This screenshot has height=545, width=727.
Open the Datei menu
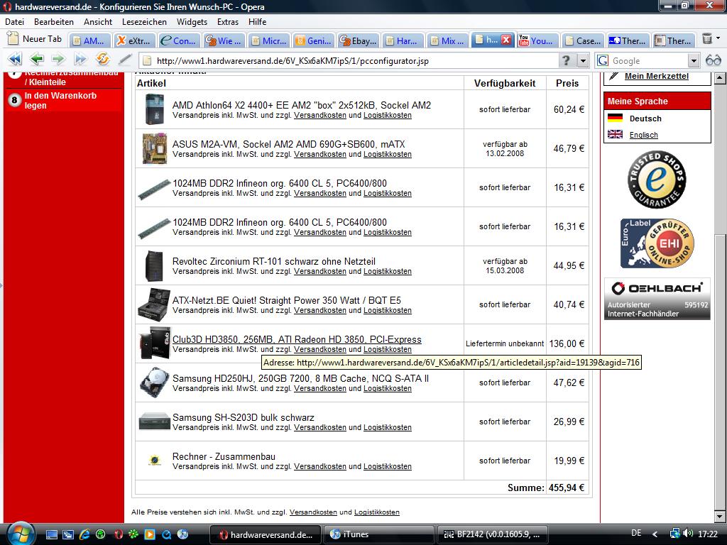pos(15,22)
